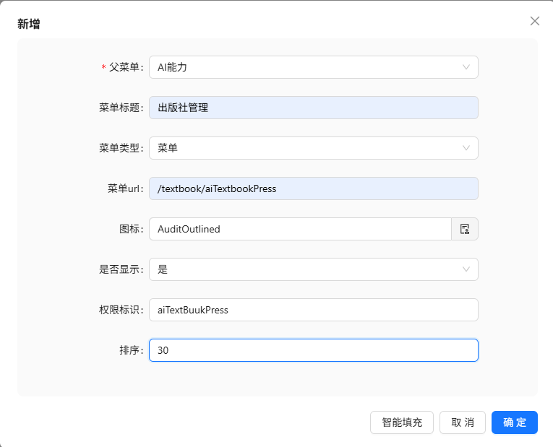Click the 排序 field containing 30
This screenshot has height=447, width=553.
(313, 350)
